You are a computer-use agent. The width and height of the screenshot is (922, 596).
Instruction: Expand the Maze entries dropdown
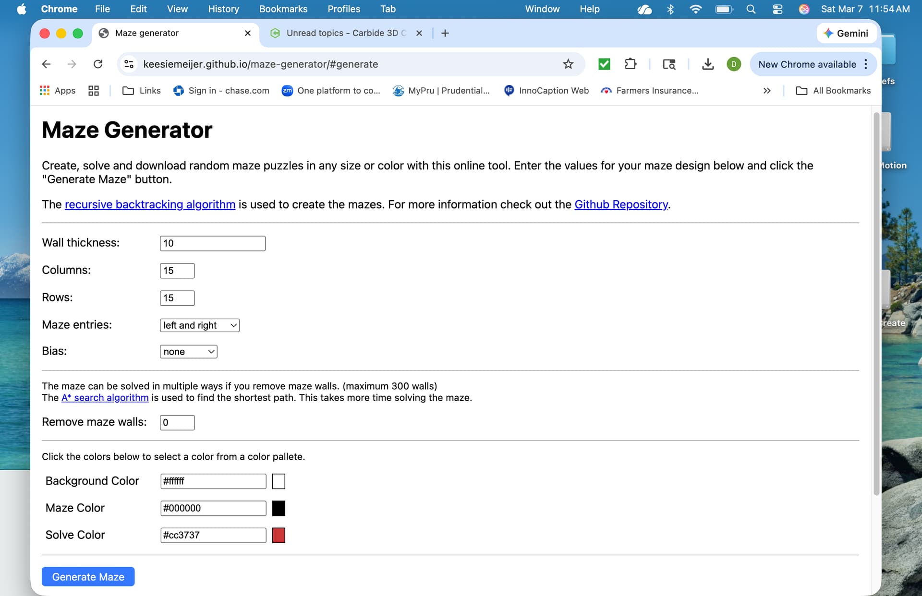click(x=199, y=325)
